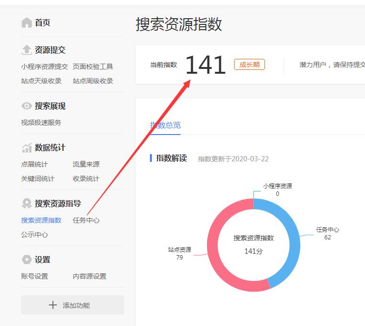The image size is (365, 326).
Task: Click the gear icon next to 设置
Action: (26, 259)
